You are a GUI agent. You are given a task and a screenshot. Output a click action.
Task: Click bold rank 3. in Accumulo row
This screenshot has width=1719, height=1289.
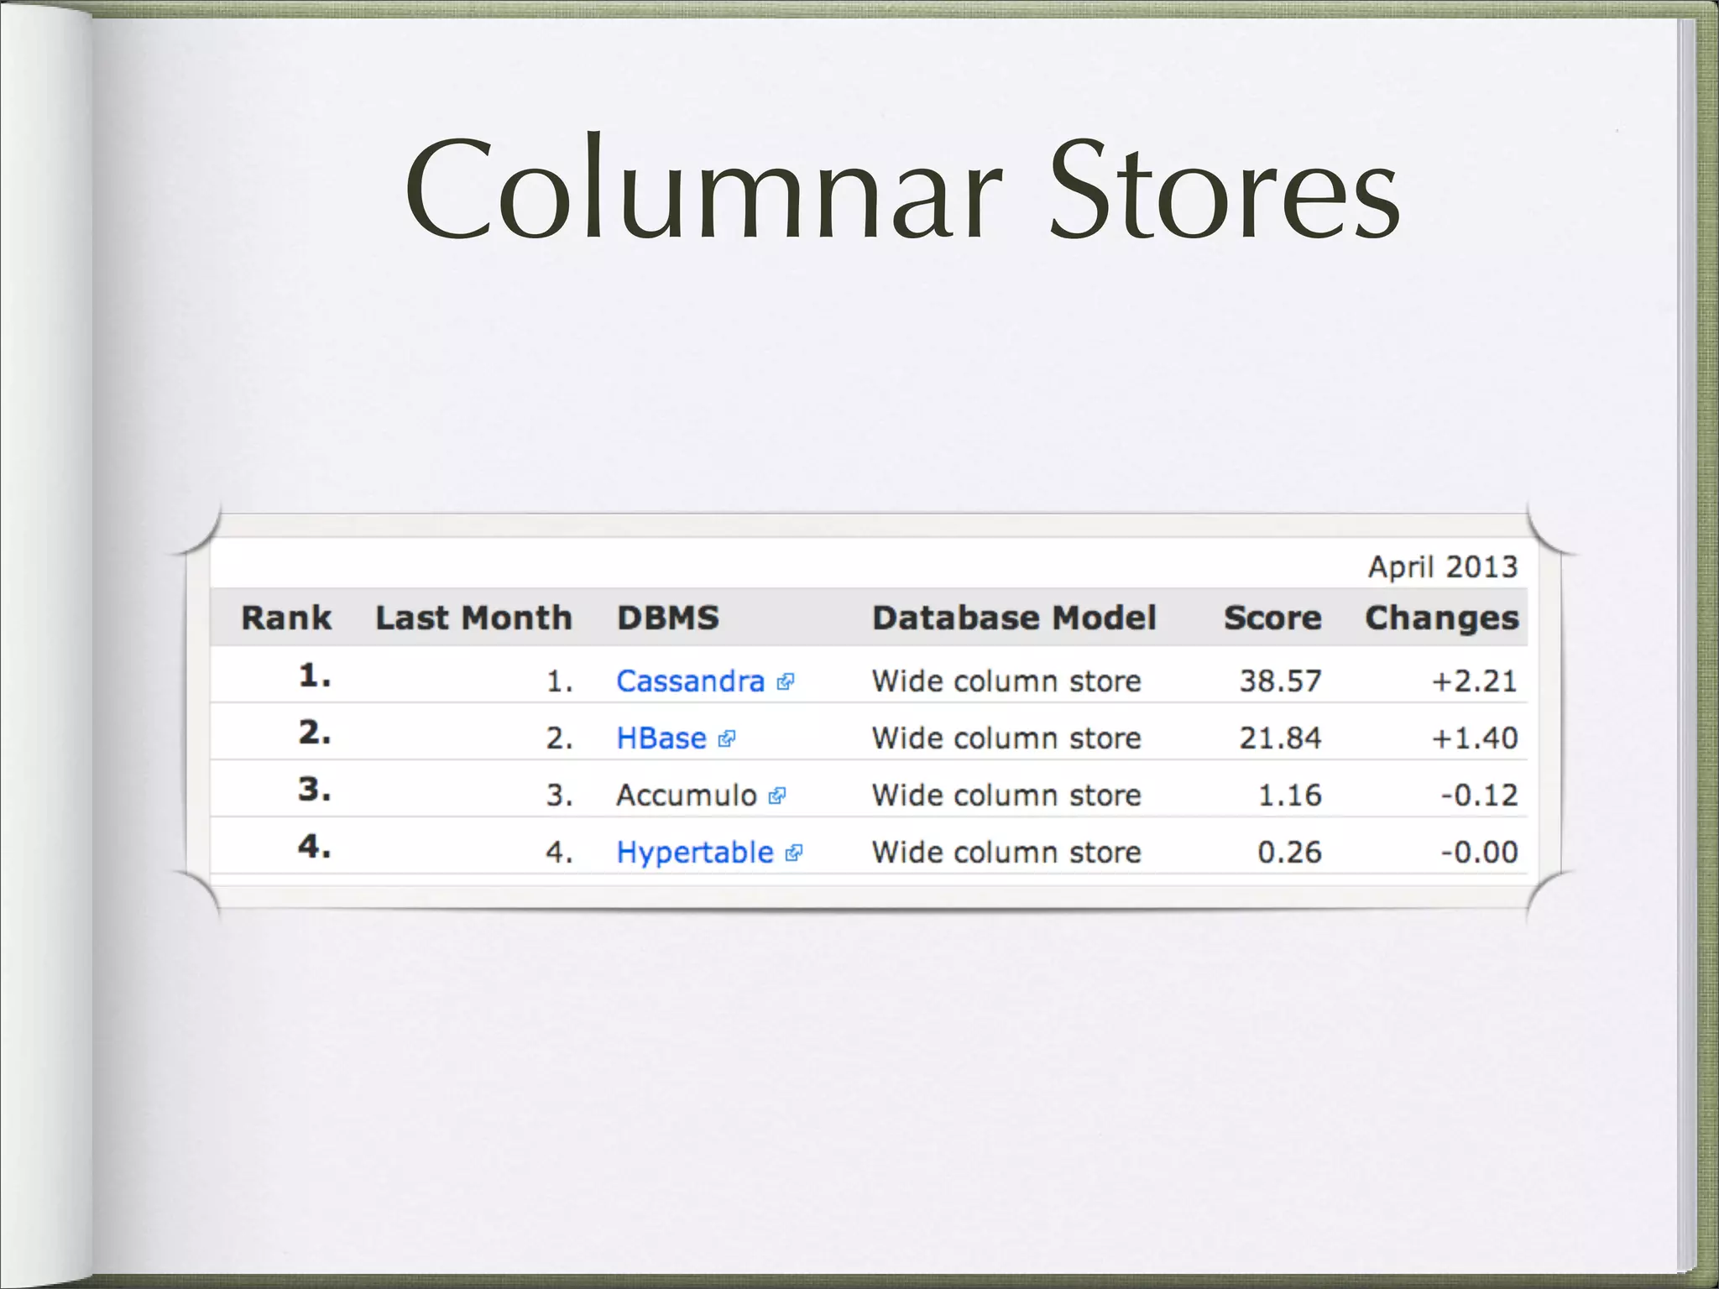[x=315, y=790]
